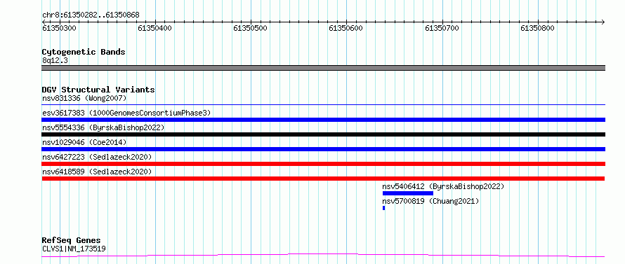Viewport: 625px width, 264px height.
Task: Click nsv6418589 (Sedlazeck2020) label
Action: coord(97,172)
